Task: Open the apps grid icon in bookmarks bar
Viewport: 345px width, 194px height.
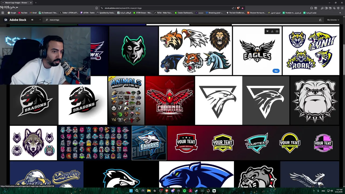Action: pyautogui.click(x=3, y=13)
